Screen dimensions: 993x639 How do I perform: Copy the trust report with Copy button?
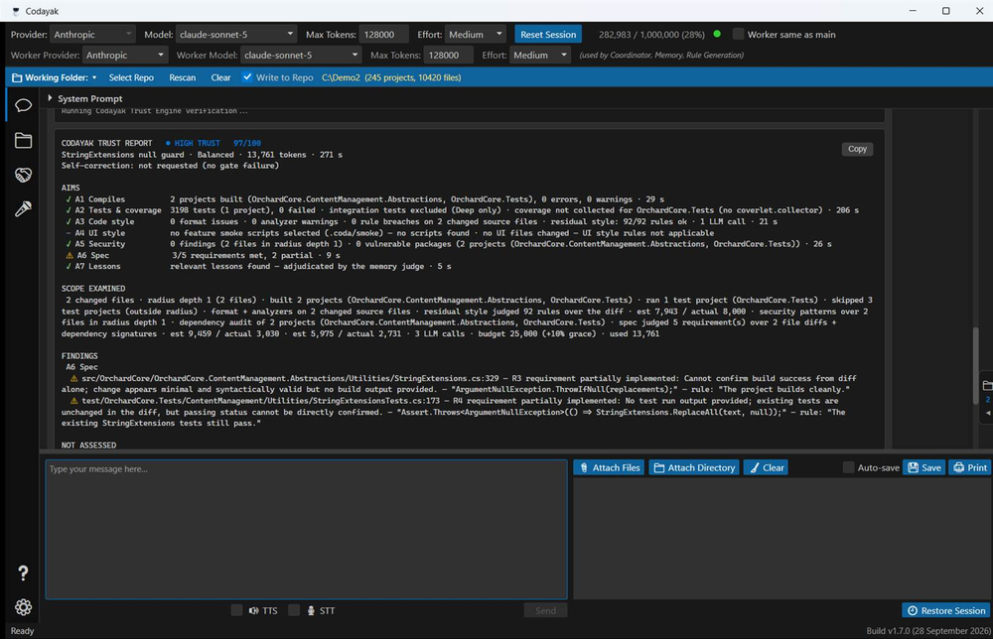point(857,149)
